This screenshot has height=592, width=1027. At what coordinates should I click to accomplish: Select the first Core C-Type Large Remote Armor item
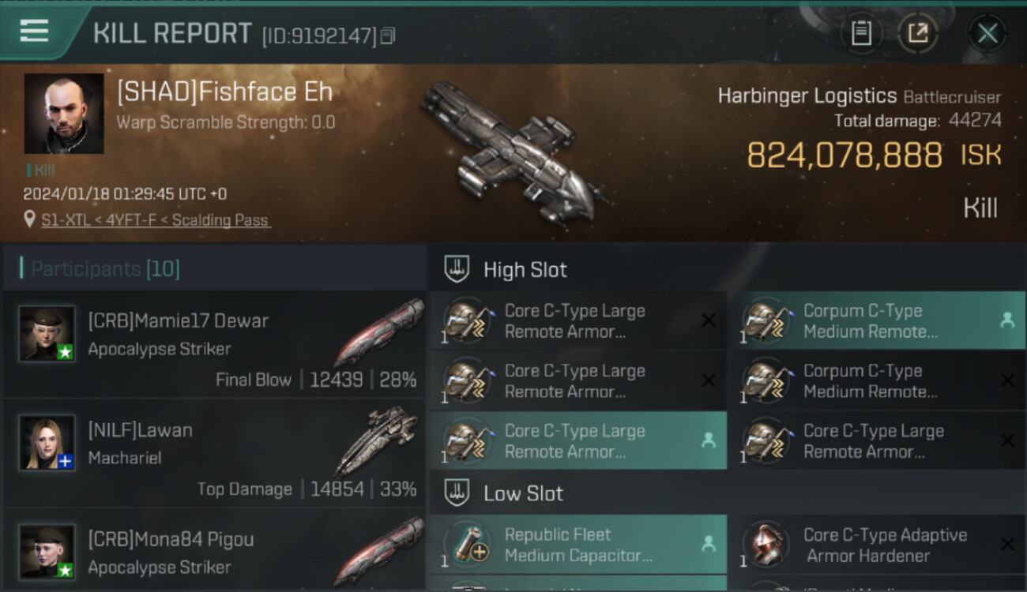578,320
